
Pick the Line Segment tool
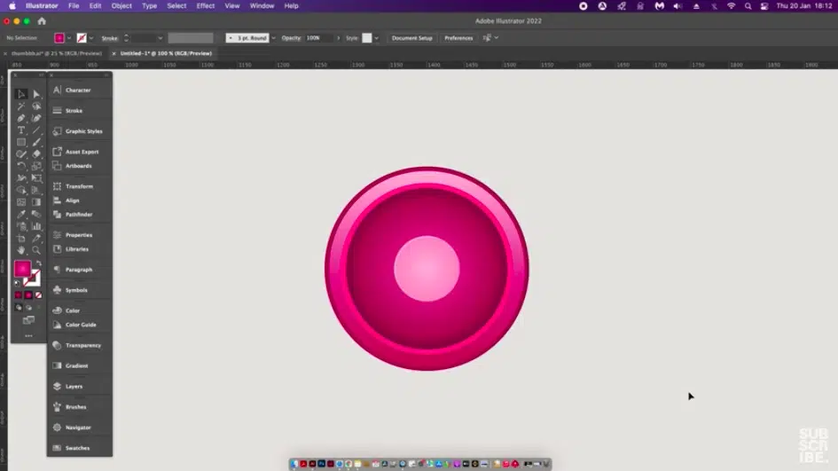tap(36, 130)
